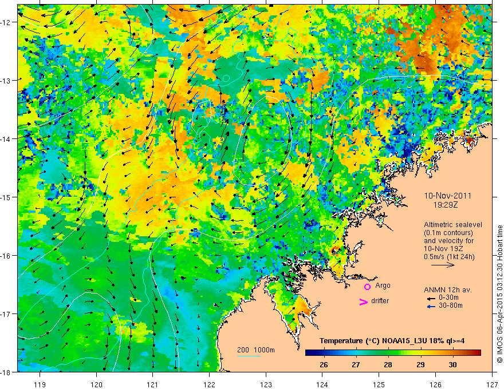Click the 30 colorbar tick label

click(452, 364)
